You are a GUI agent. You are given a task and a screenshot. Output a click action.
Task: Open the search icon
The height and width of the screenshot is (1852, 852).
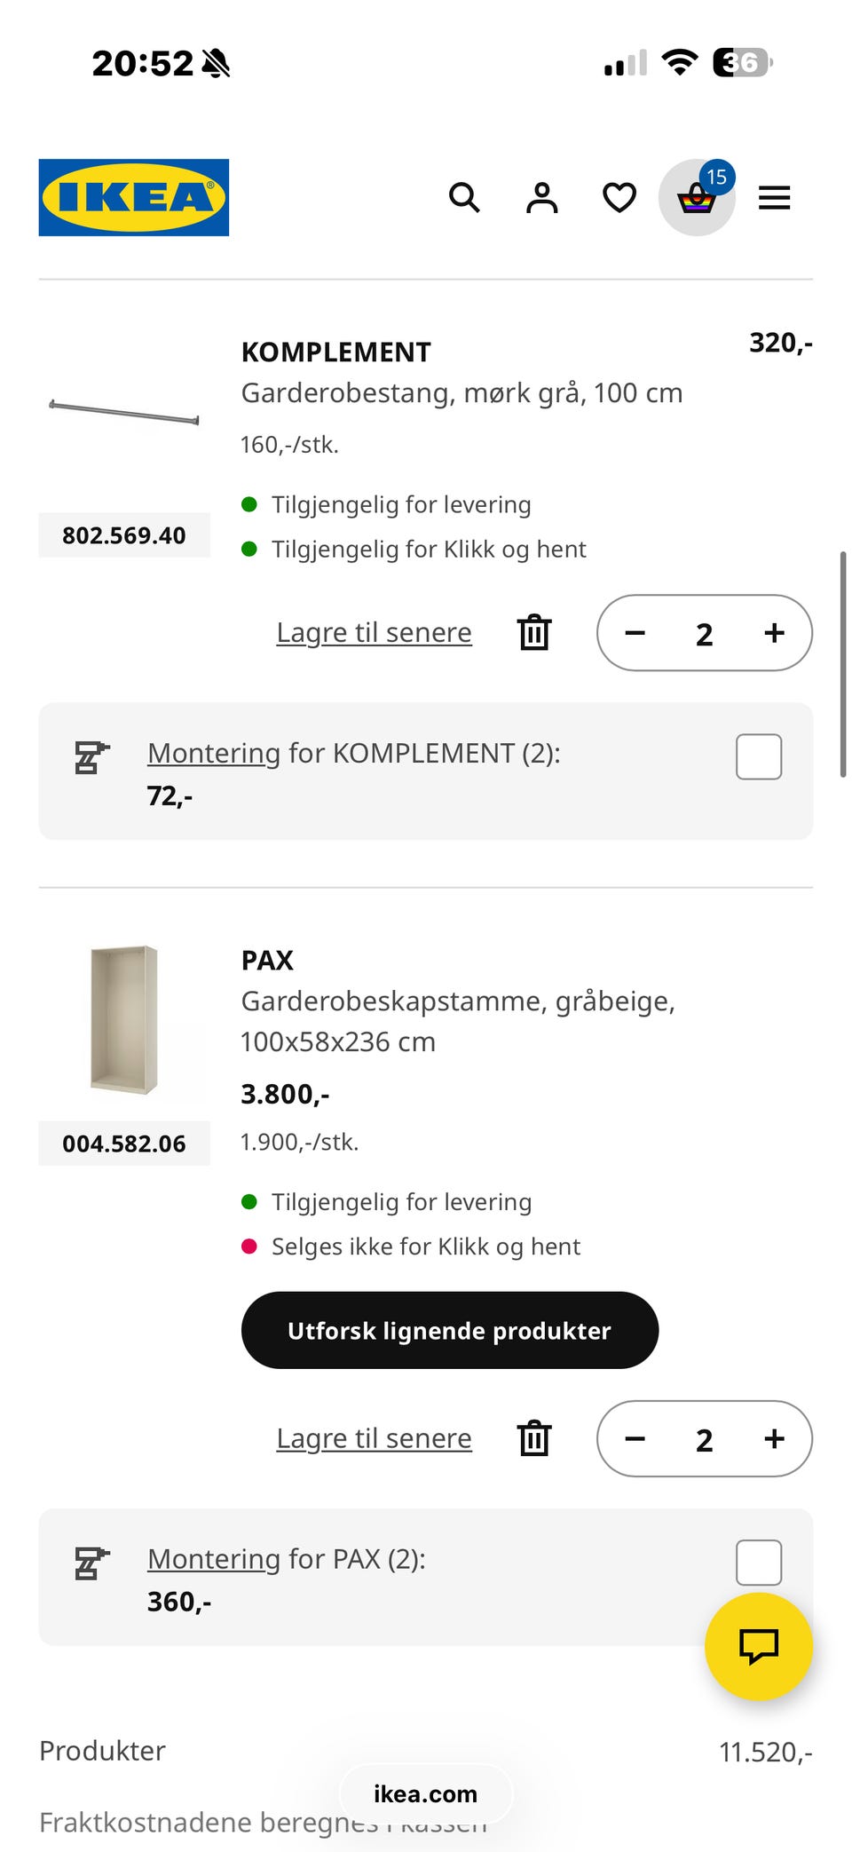click(x=463, y=197)
